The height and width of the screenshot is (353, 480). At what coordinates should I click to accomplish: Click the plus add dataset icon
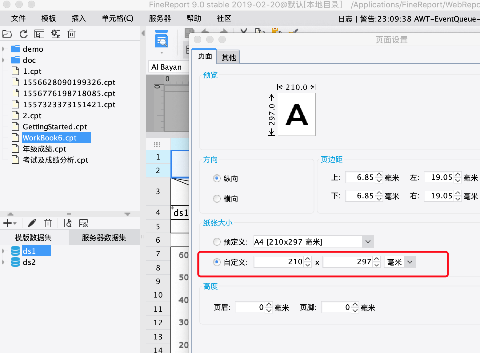[7, 223]
